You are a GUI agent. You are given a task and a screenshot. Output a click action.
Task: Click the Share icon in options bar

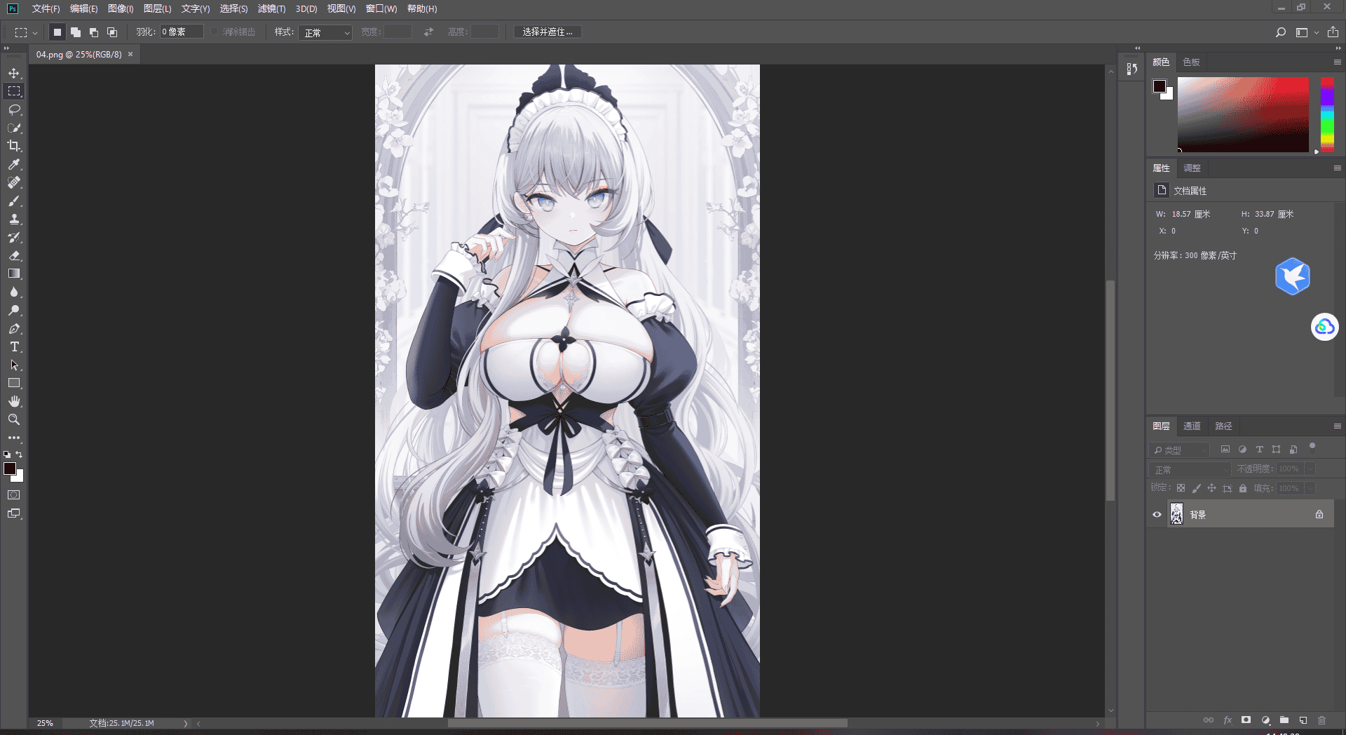click(1333, 32)
